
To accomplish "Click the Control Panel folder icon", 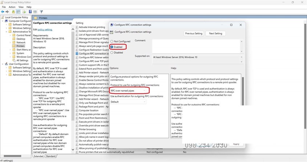I will click(x=14, y=35).
